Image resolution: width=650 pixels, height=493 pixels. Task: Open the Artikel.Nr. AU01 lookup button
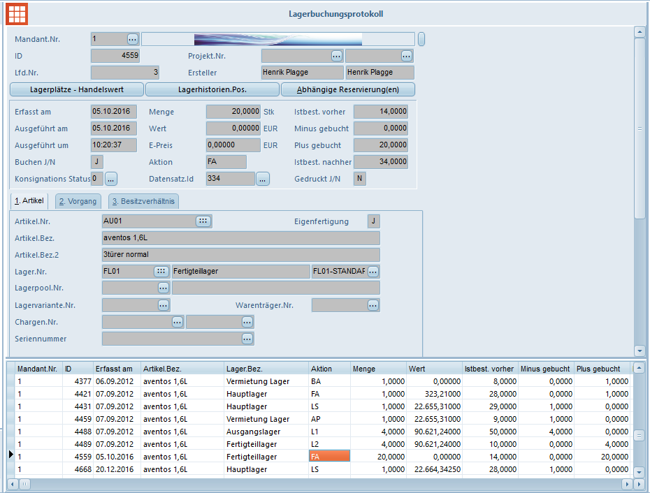[203, 221]
